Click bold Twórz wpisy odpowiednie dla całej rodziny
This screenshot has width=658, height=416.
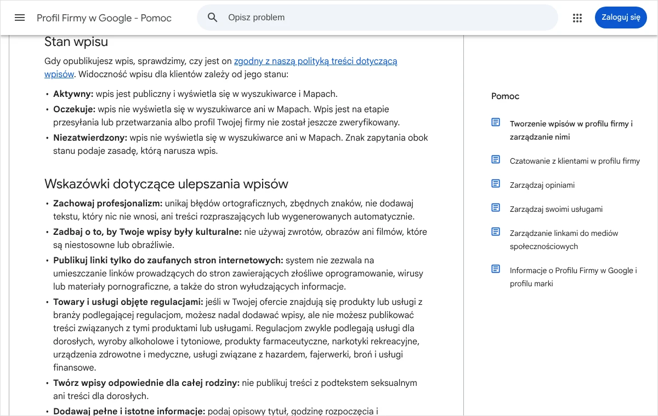click(146, 383)
